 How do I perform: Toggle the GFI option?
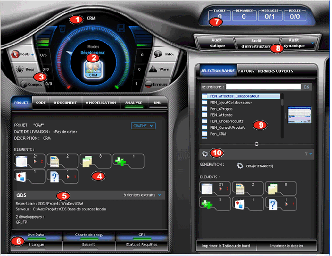pos(140,235)
